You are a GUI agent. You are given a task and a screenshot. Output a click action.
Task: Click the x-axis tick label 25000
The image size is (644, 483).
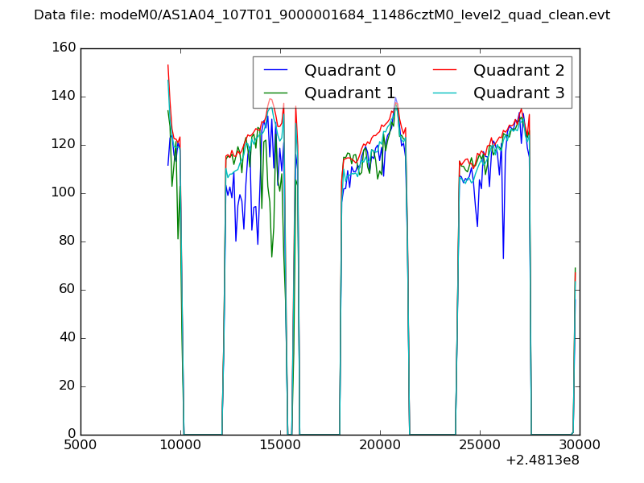click(480, 445)
